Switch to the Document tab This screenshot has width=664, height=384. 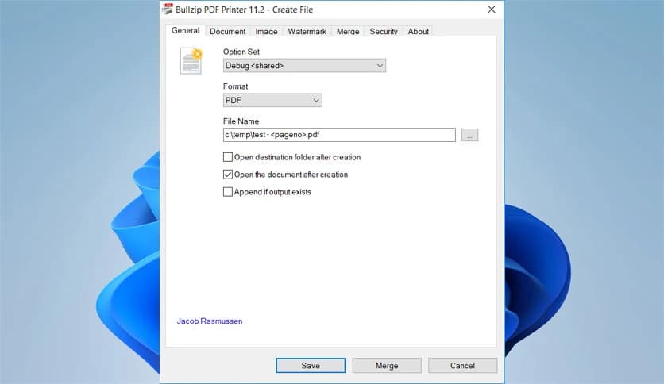coord(227,31)
